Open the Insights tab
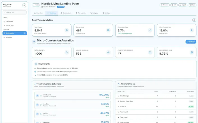Viewport: 198px width, 123px height. pyautogui.click(x=94, y=13)
